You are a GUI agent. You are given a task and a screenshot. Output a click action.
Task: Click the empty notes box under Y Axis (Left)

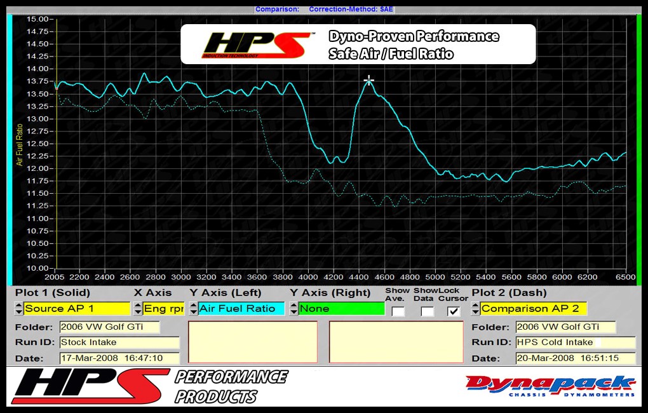[x=253, y=342]
